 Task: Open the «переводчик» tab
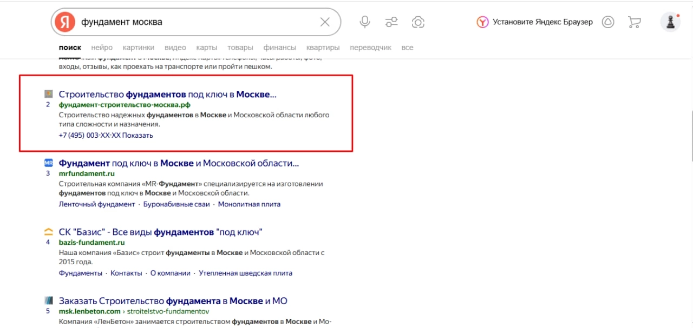[370, 48]
